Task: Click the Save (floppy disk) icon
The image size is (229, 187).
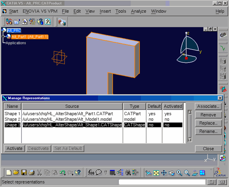Action: (x=24, y=173)
